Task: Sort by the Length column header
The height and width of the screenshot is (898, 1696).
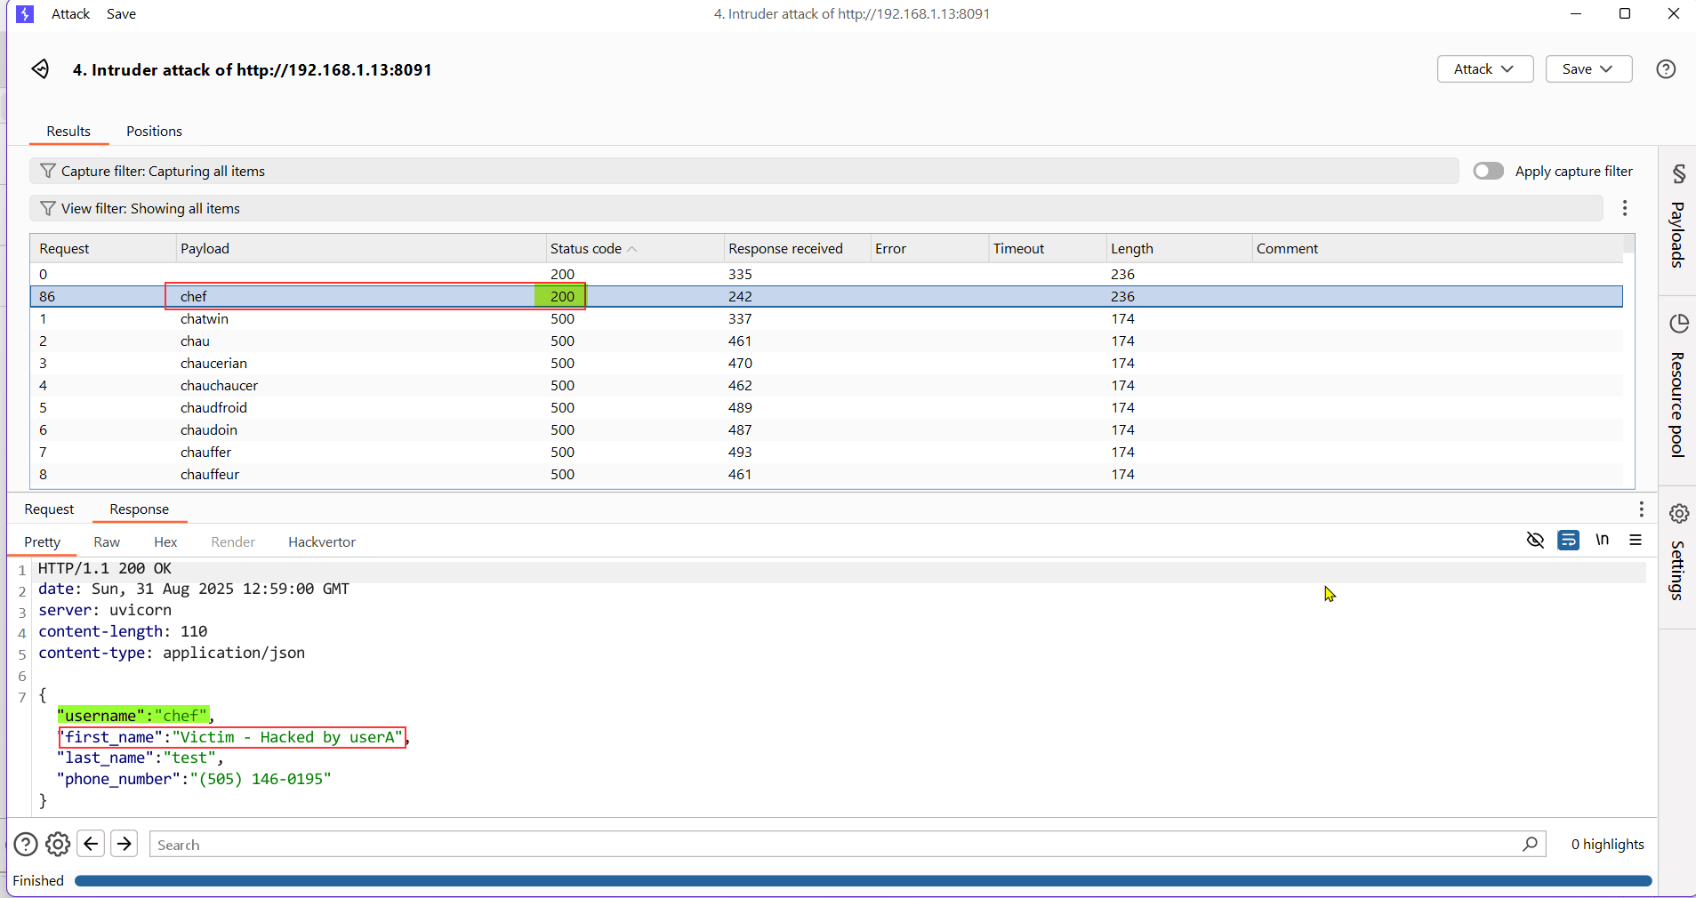Action: point(1178,249)
